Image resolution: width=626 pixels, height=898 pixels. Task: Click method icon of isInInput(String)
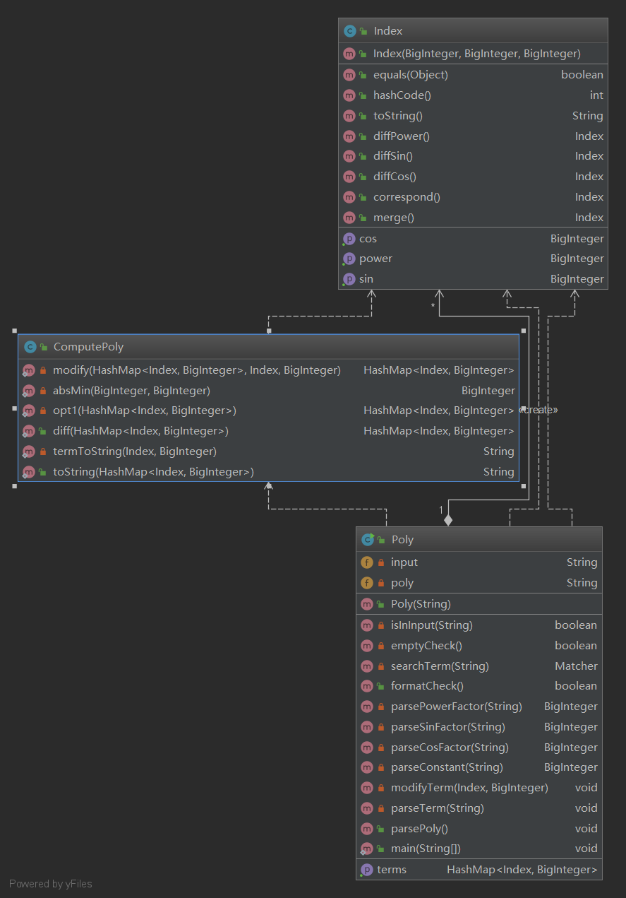[366, 625]
